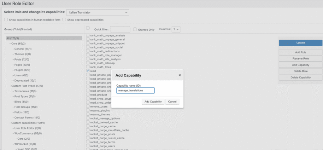Image resolution: width=323 pixels, height=150 pixels.
Task: Check rank_math_onpage_snippet capability
Action: tap(88, 43)
